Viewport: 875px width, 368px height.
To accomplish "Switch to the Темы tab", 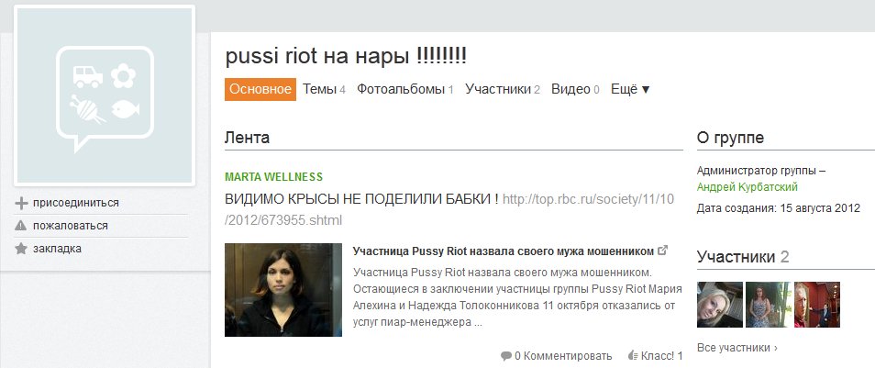I will pos(324,89).
